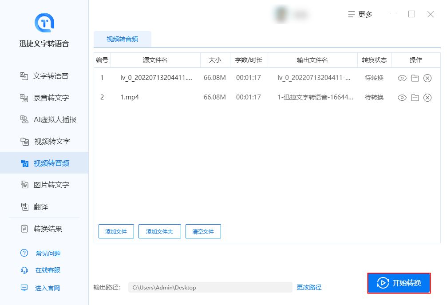The image size is (447, 305).
Task: Preview row 1 file with eye icon
Action: pos(402,78)
